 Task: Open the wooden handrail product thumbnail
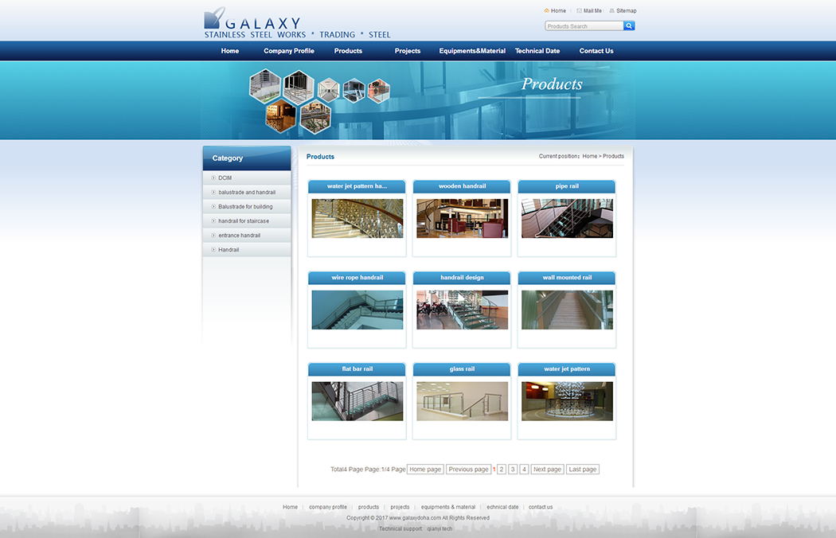tap(462, 219)
